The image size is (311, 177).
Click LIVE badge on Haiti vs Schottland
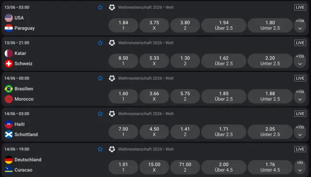(x=300, y=114)
